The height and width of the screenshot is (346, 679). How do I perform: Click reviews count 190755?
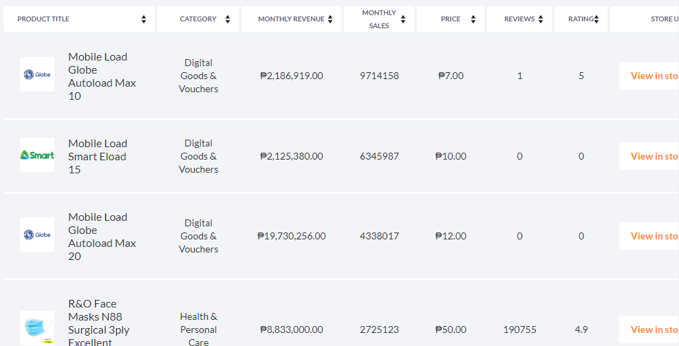tap(519, 329)
